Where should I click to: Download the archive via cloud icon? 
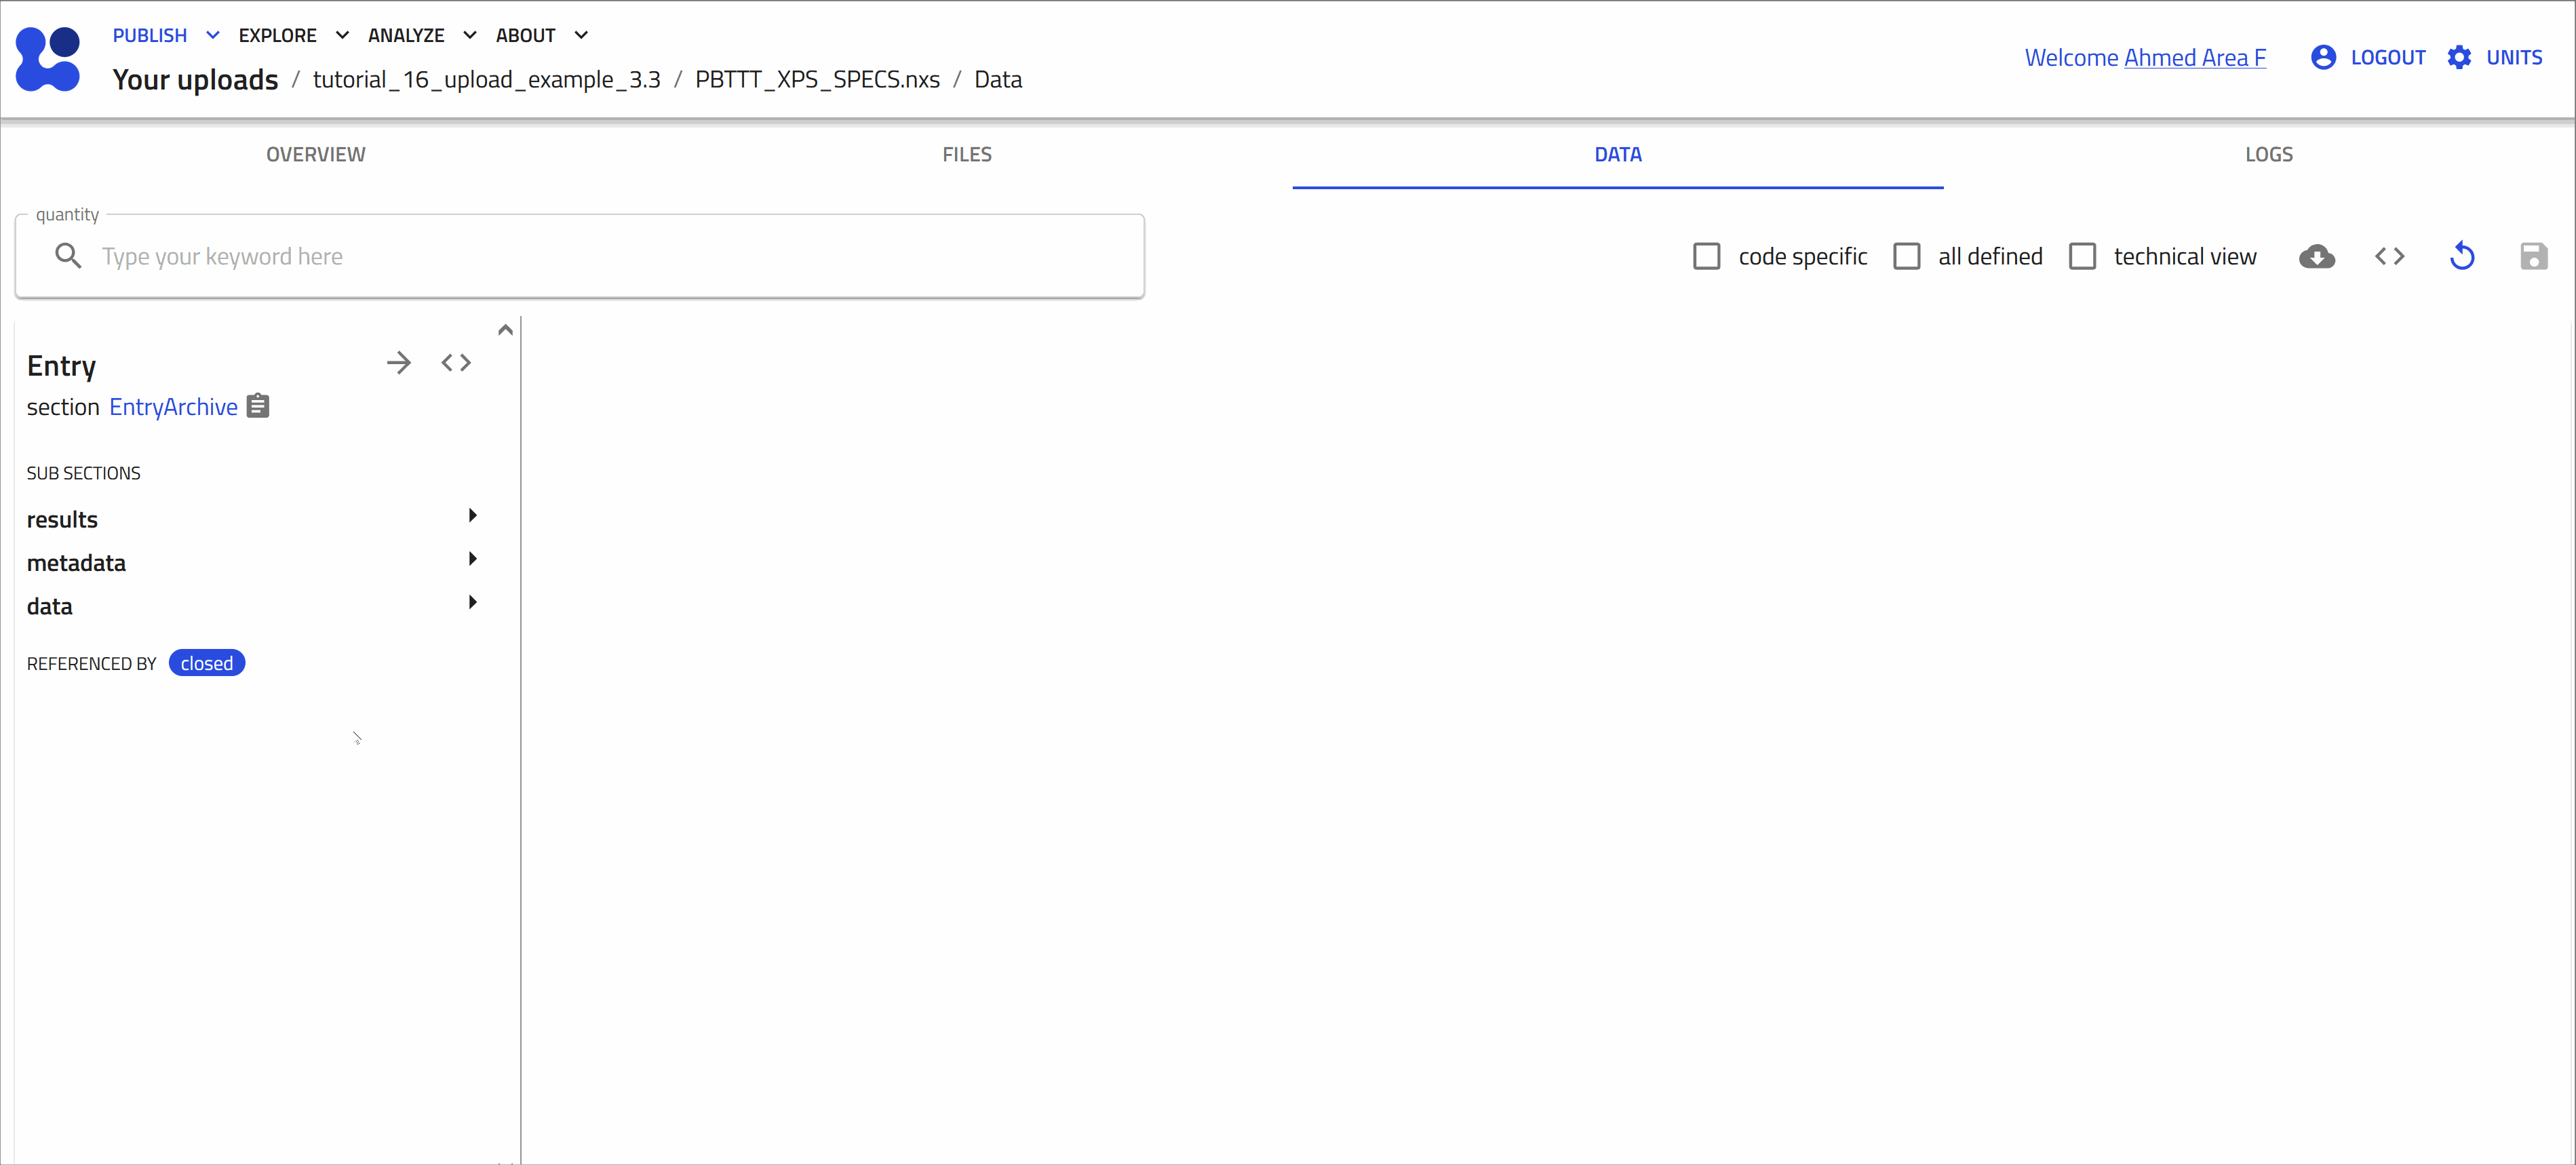(2316, 257)
